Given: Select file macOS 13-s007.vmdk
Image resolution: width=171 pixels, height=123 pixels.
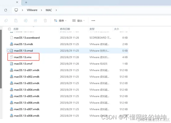Looking at the screenshot, I should coord(27,109).
